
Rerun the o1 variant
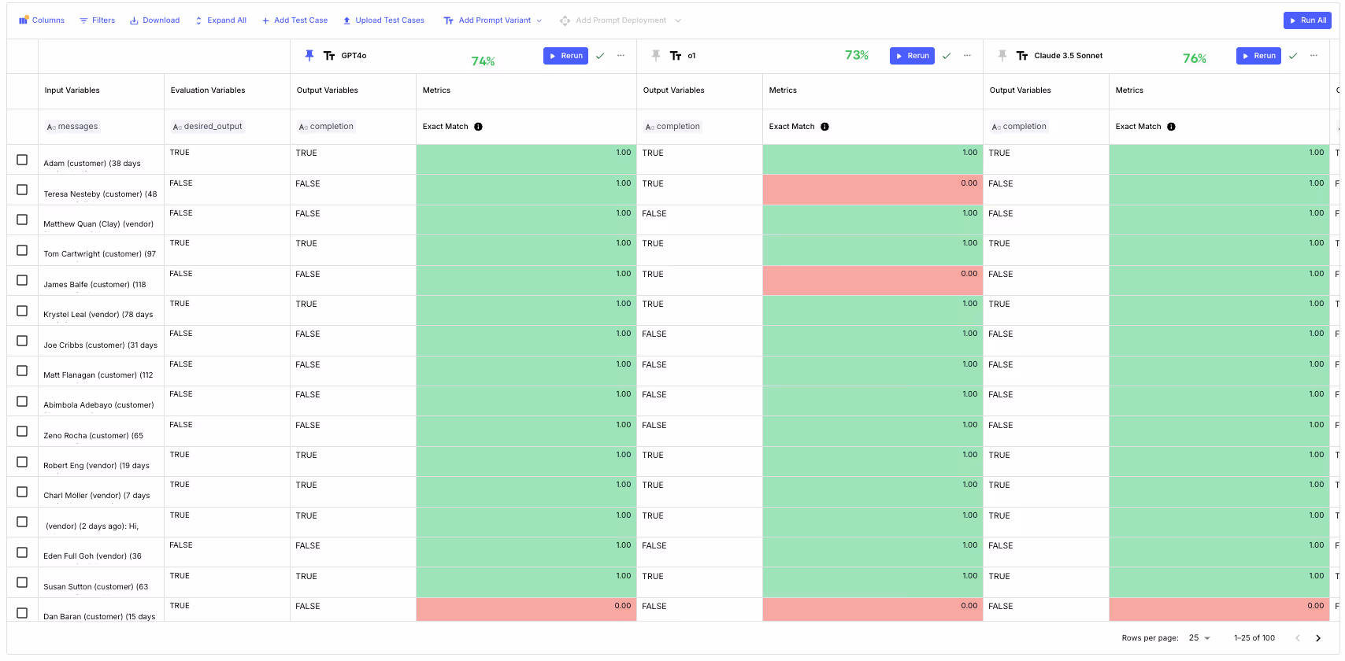tap(912, 56)
